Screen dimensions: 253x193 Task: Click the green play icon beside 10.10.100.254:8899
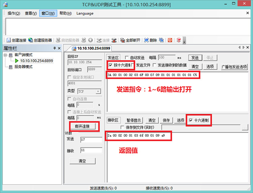tap(17, 61)
